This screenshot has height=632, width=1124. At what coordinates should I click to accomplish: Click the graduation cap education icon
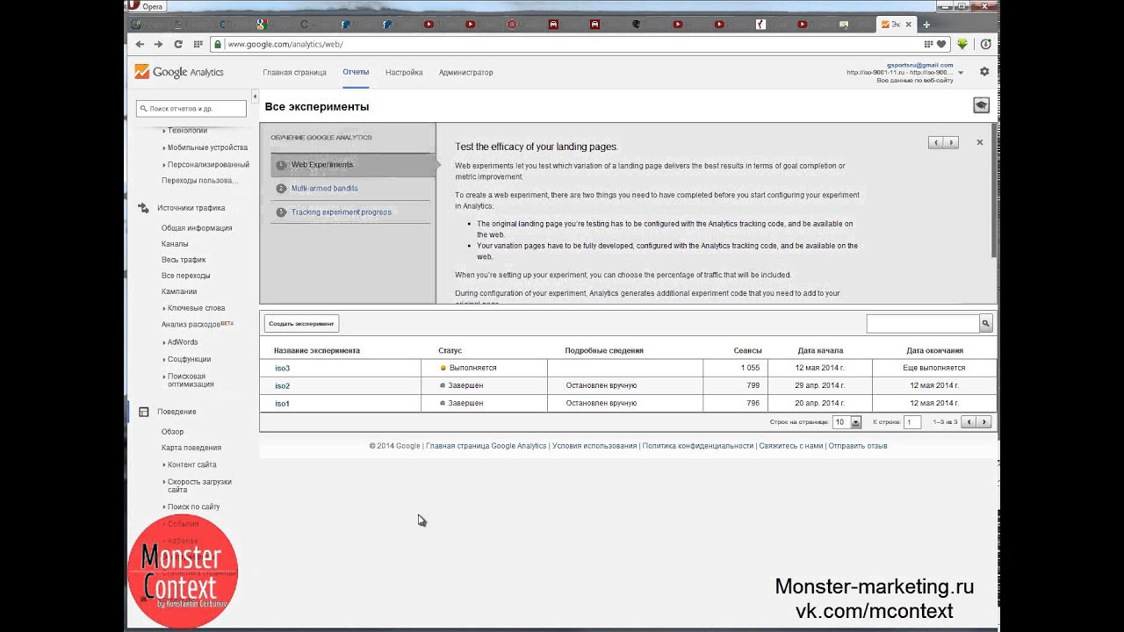coord(981,105)
